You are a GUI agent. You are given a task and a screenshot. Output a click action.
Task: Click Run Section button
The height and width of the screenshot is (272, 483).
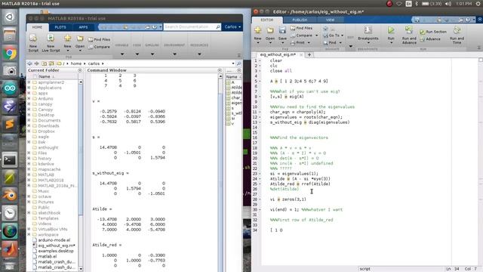click(433, 32)
